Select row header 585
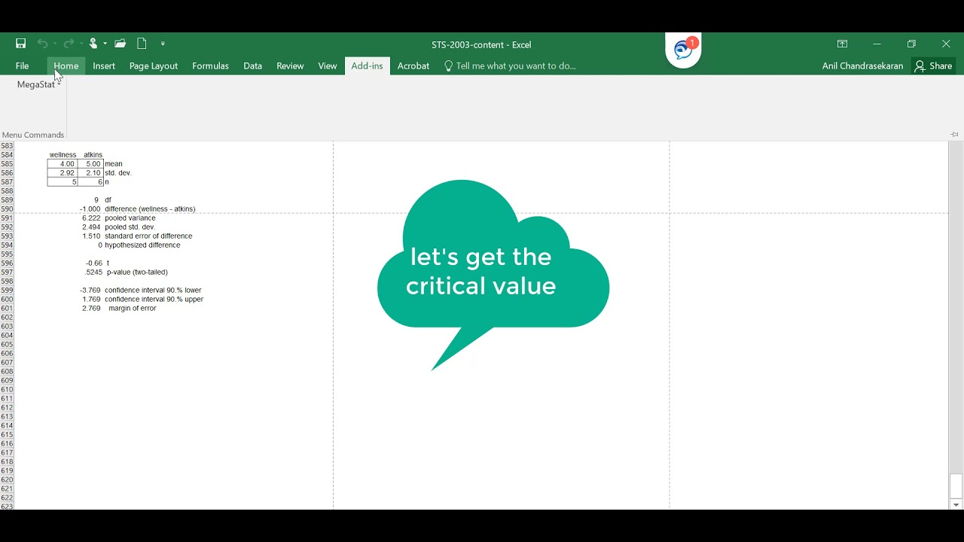 coord(8,163)
